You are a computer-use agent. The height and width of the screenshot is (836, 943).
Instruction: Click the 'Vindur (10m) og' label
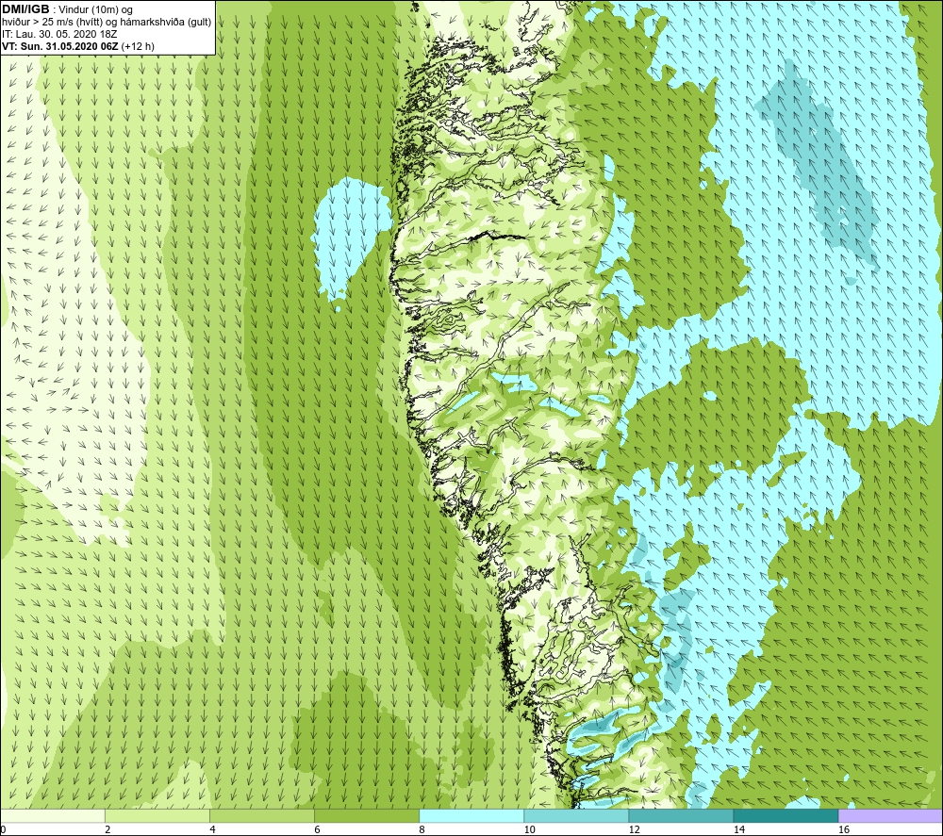pyautogui.click(x=96, y=9)
